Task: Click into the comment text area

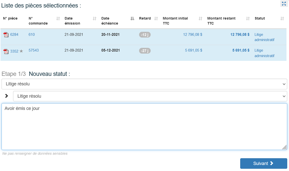Action: coord(144,127)
